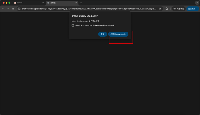Click the 完成更新 update button
This screenshot has height=115, width=200.
[x=191, y=9]
